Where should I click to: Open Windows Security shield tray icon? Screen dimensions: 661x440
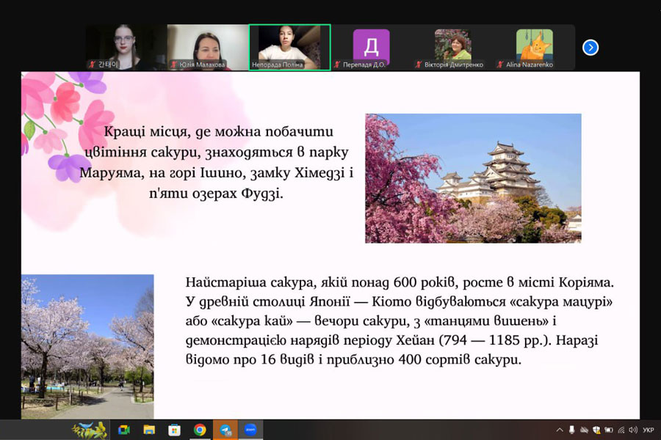pos(596,430)
